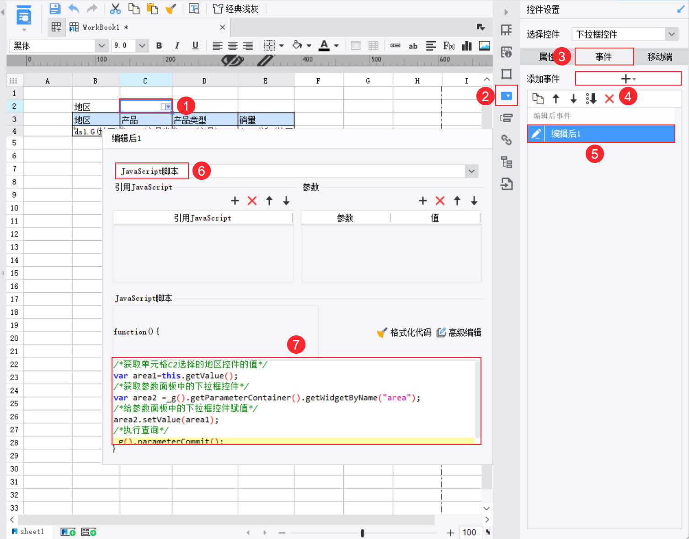Open 高级编辑 advanced editor

(459, 333)
